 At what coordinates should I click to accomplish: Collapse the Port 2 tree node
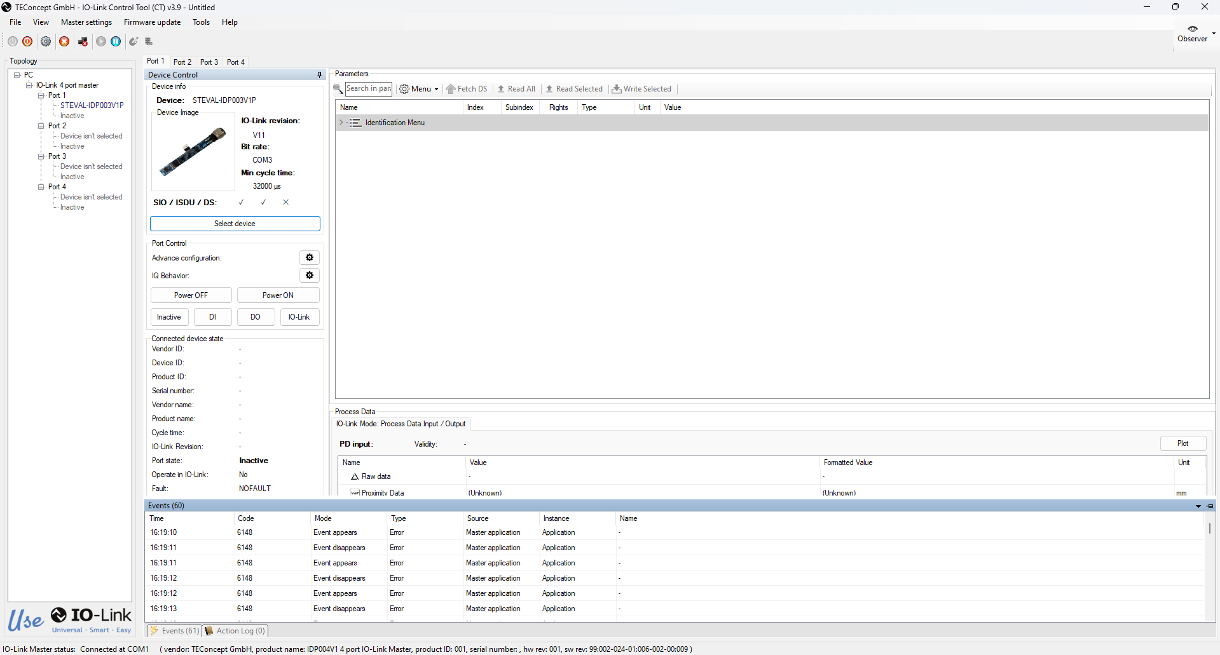(41, 126)
